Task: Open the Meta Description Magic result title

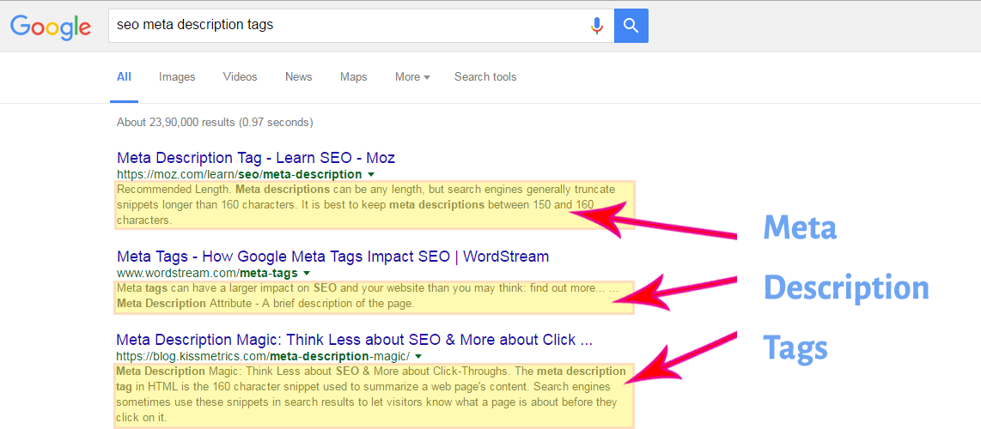Action: tap(354, 340)
